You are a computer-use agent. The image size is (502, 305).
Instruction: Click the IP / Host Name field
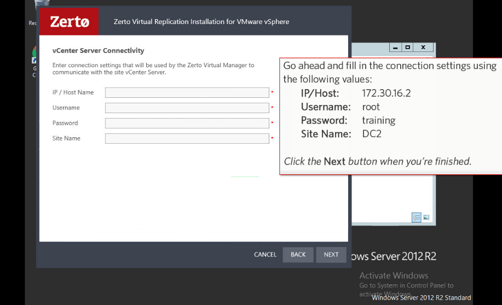pyautogui.click(x=187, y=92)
